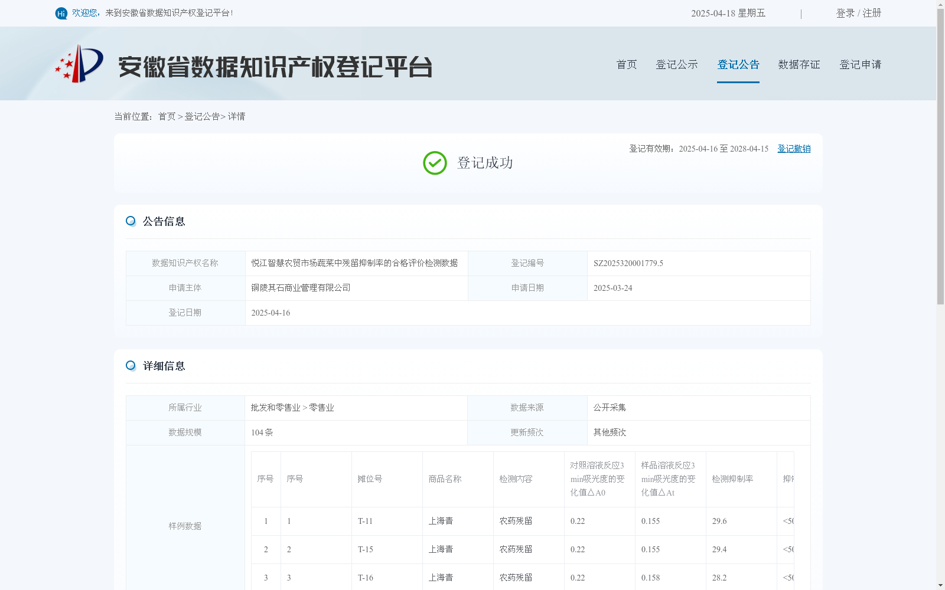Click the 登录 link
The image size is (945, 590).
[x=845, y=13]
